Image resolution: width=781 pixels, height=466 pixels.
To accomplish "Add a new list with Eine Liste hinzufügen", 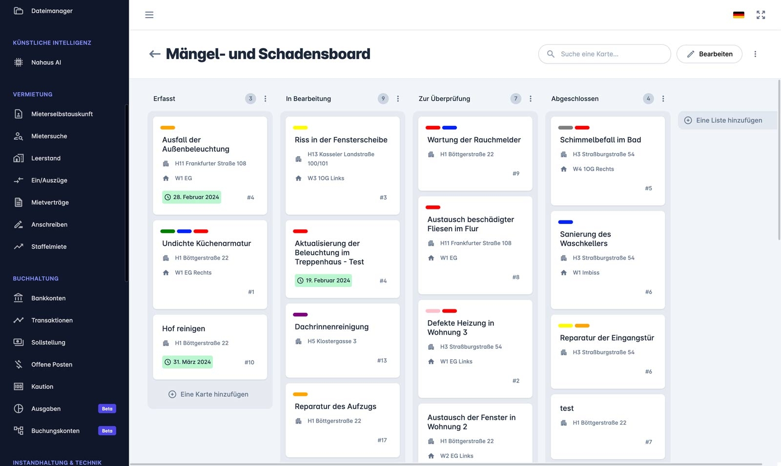I will (723, 121).
